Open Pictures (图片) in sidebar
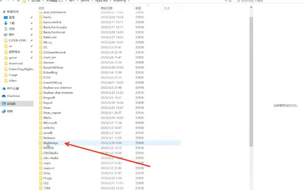Viewport: 303px width, 190px height. coord(11,34)
